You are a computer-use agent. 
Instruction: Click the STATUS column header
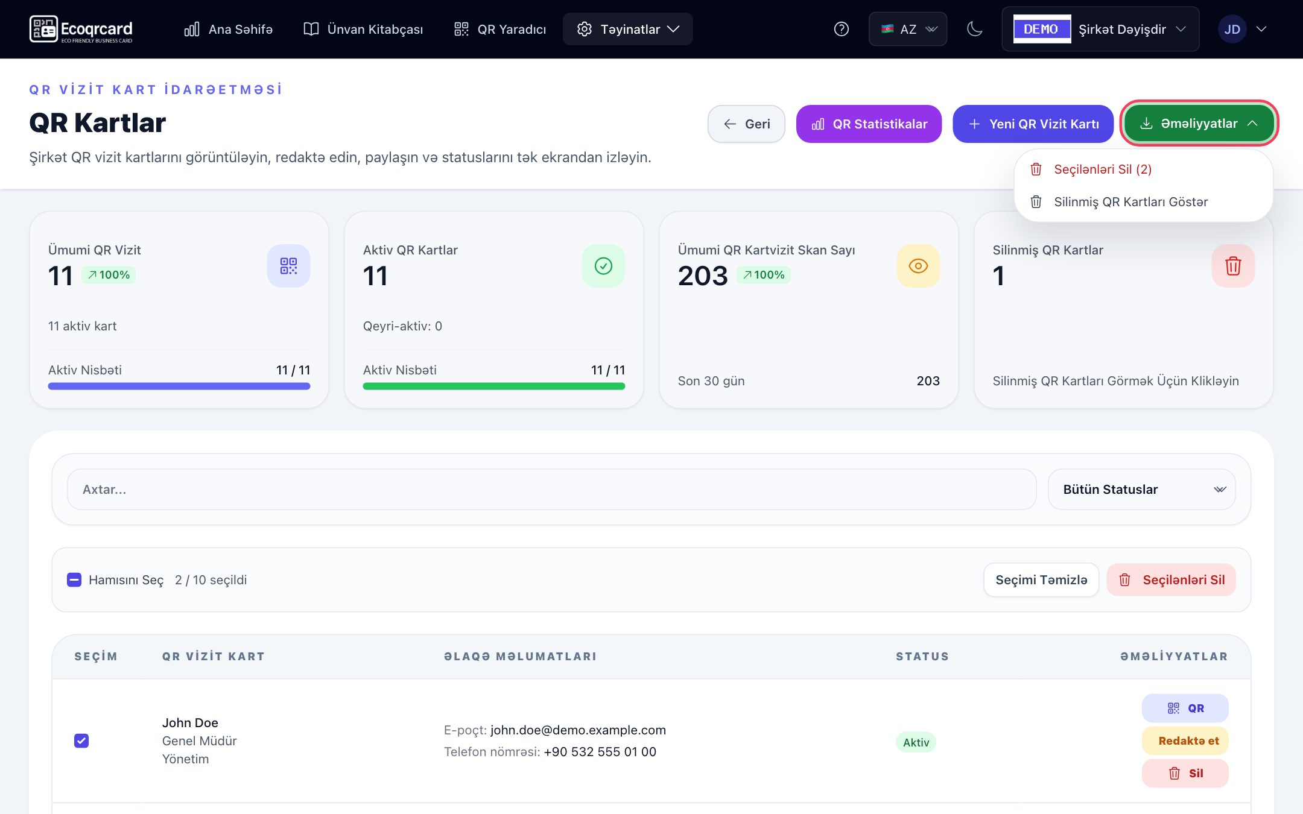(x=922, y=657)
